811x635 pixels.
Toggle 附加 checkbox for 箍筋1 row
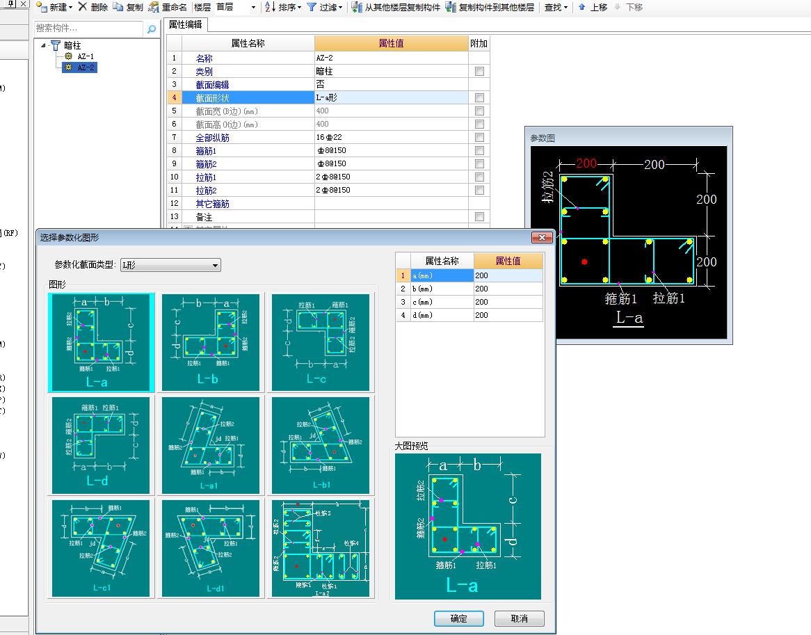(479, 150)
